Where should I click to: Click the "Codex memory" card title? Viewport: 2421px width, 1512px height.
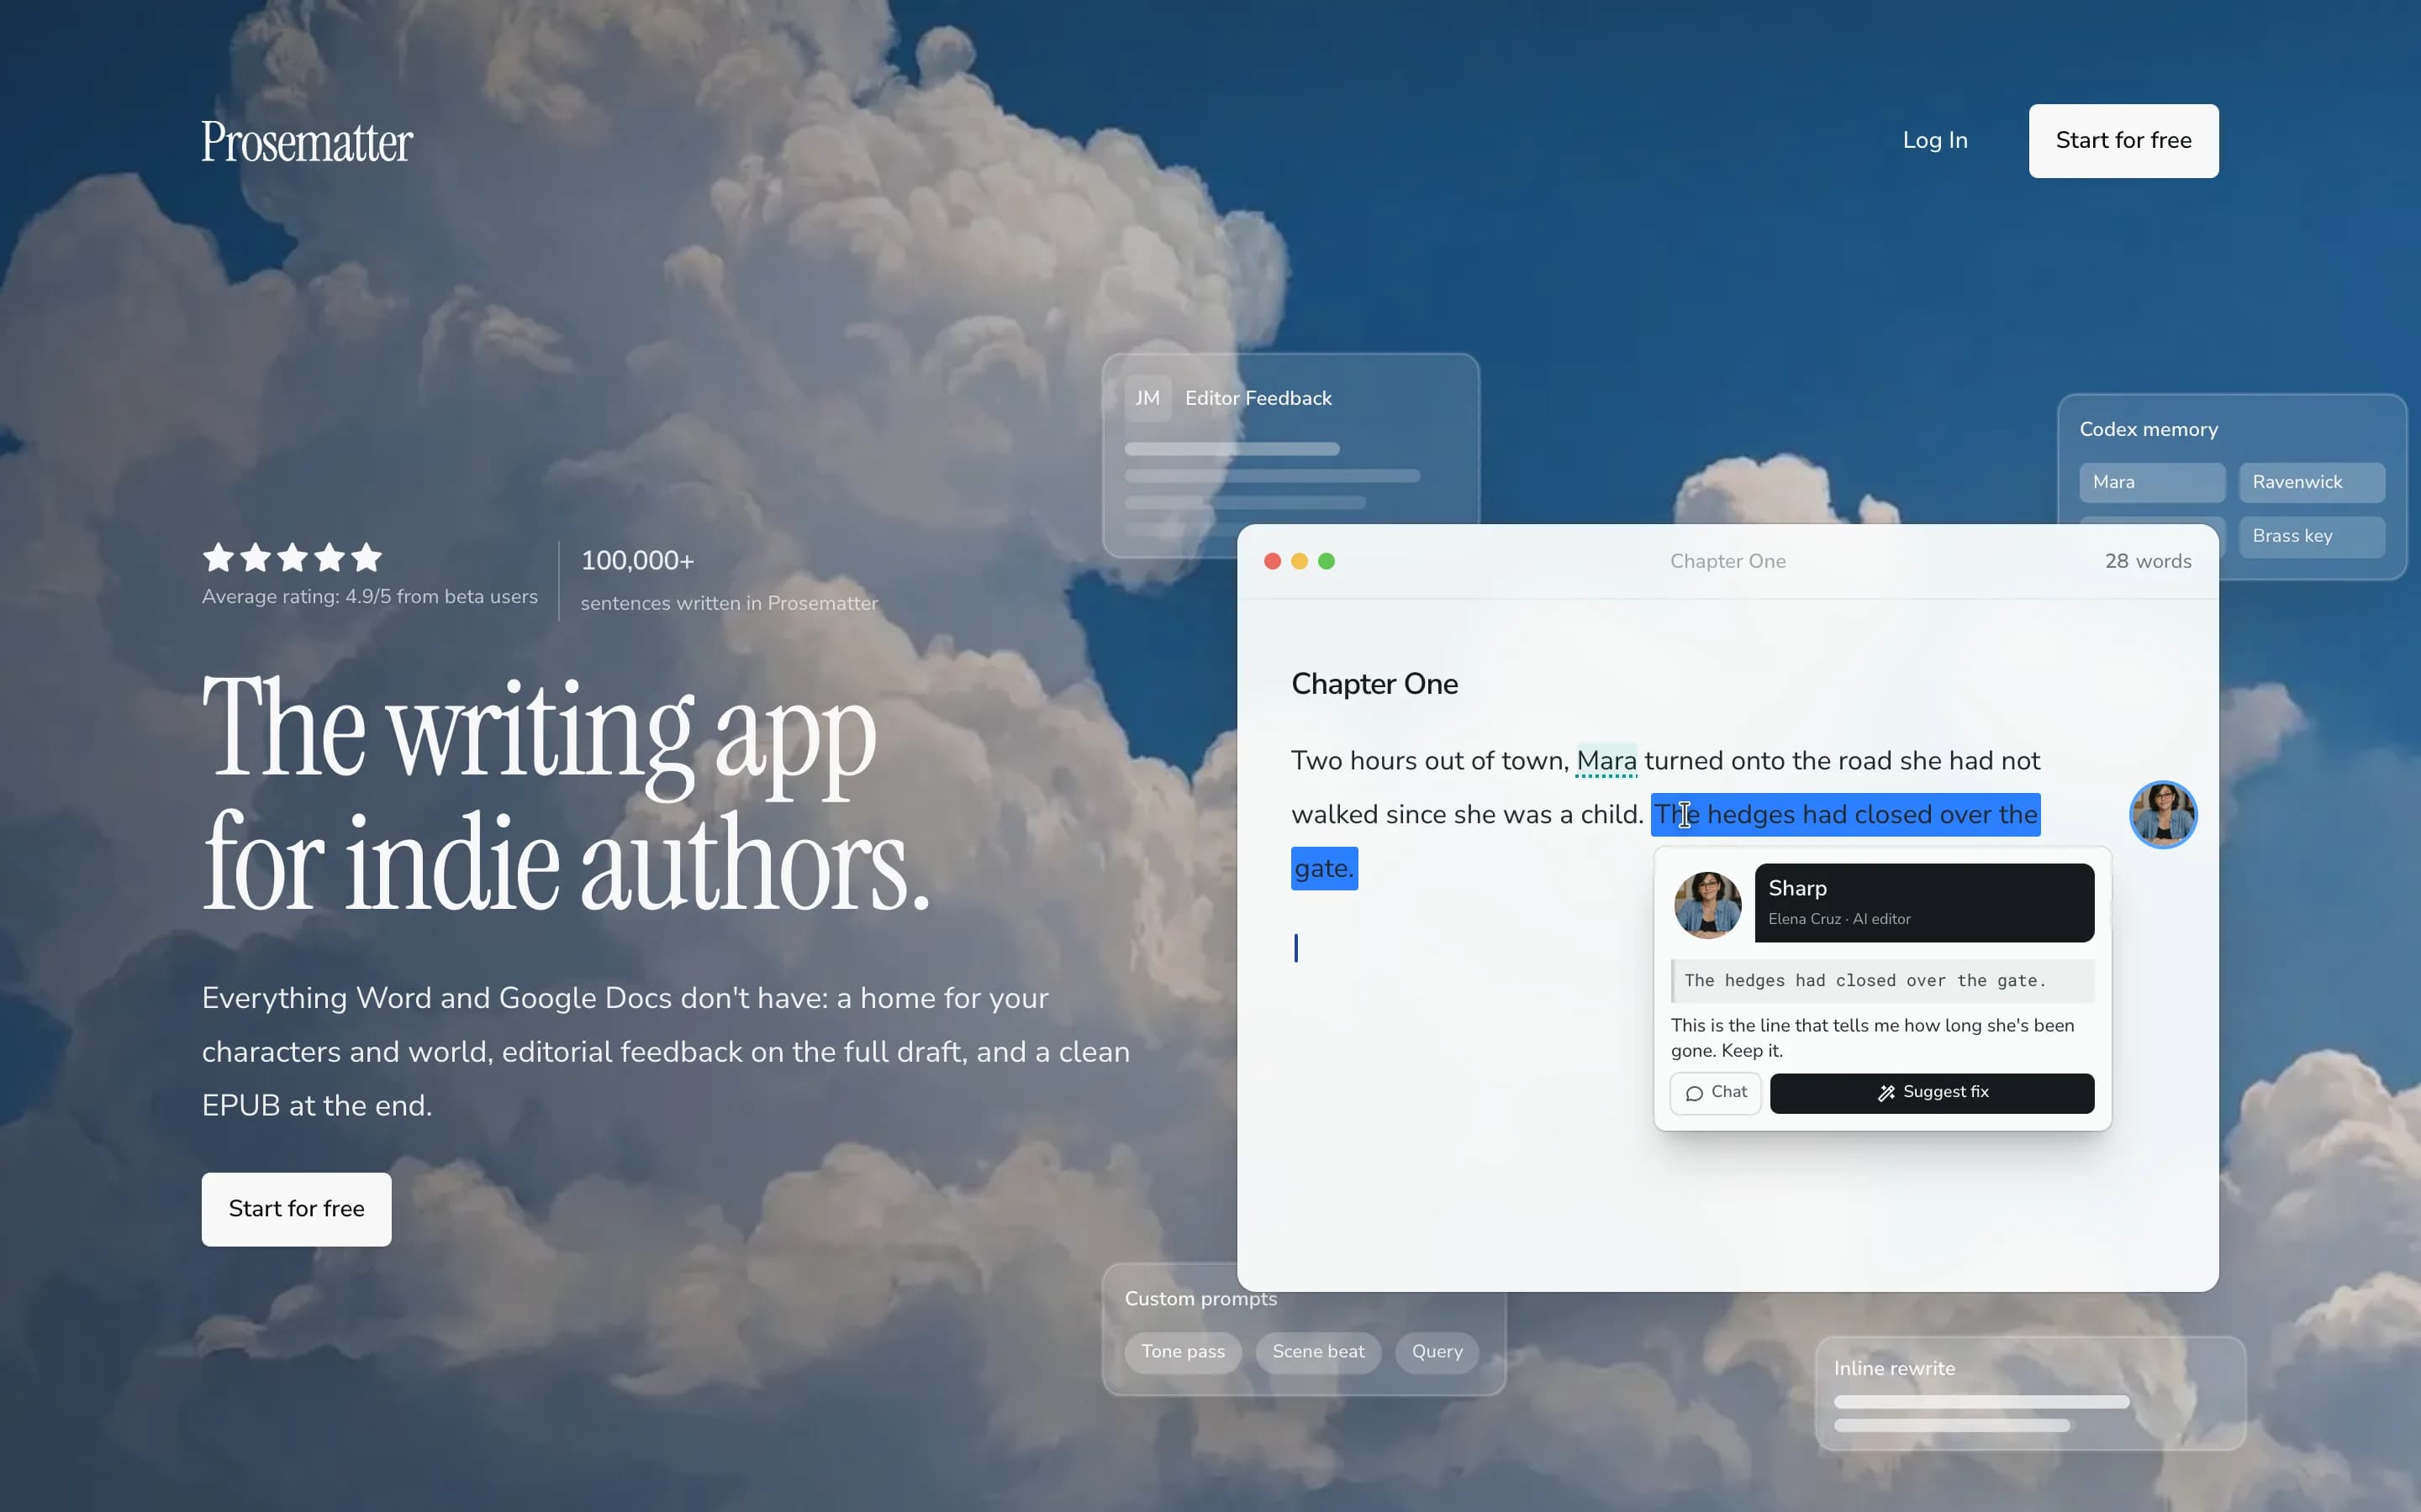[x=2149, y=429]
